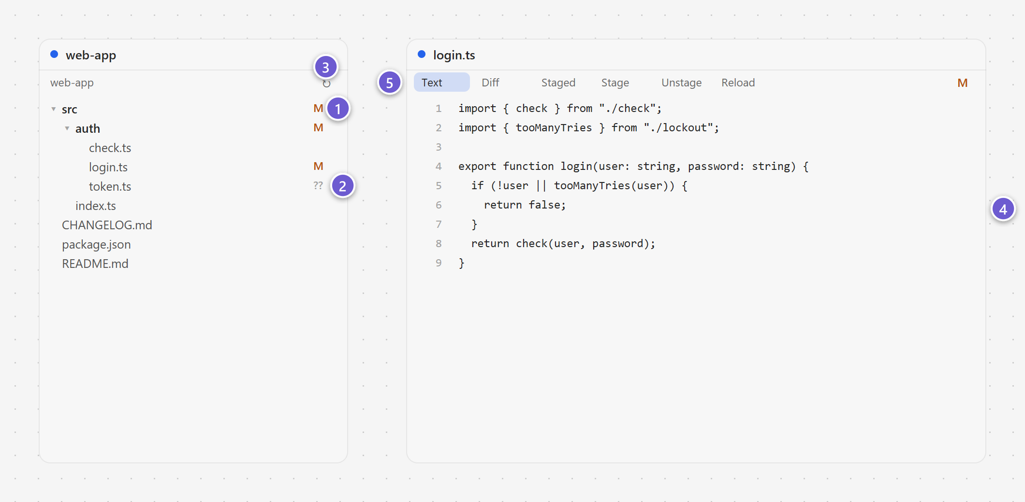Click the M status badge beside login.ts row
The height and width of the screenshot is (502, 1025).
(x=318, y=166)
